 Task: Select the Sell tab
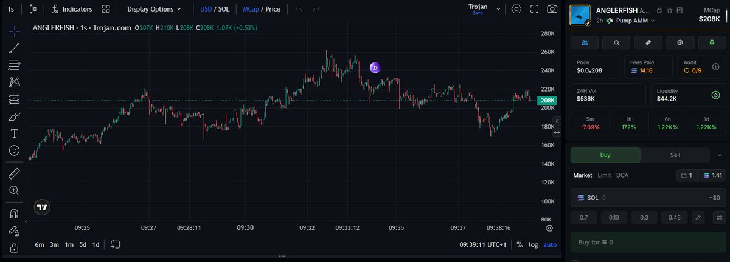pos(675,155)
